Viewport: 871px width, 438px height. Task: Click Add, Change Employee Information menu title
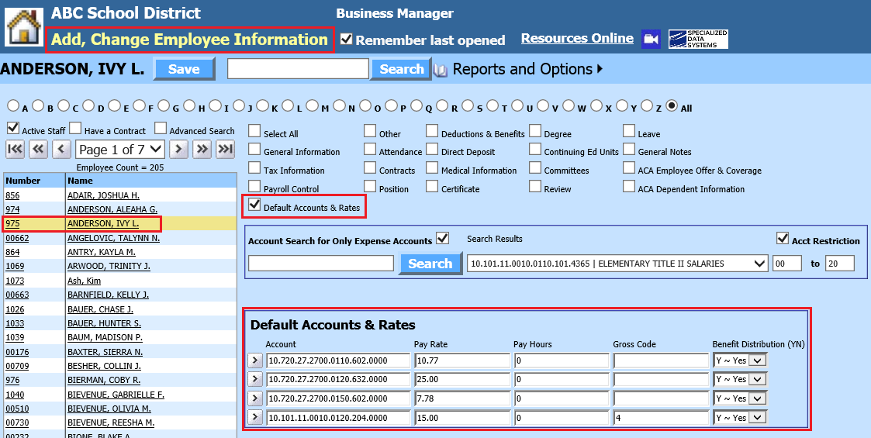pyautogui.click(x=190, y=40)
